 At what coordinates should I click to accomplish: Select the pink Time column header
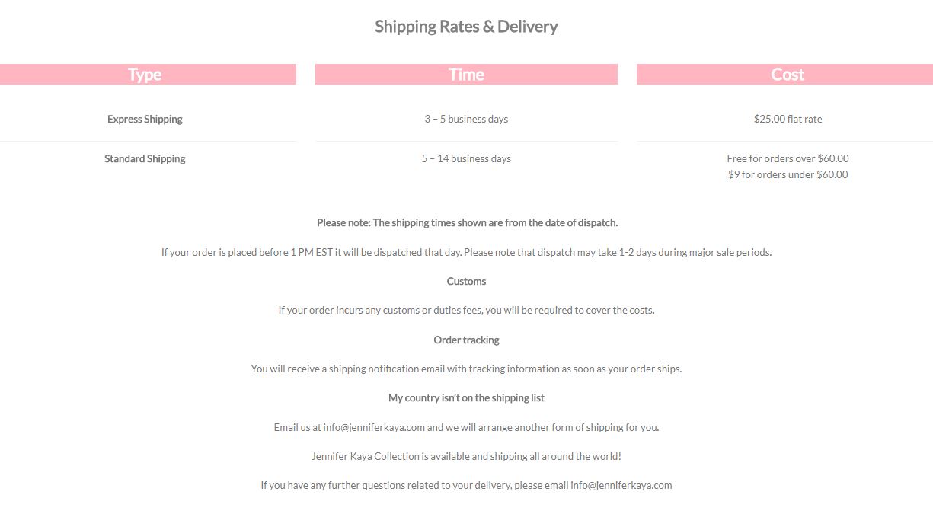pyautogui.click(x=466, y=75)
